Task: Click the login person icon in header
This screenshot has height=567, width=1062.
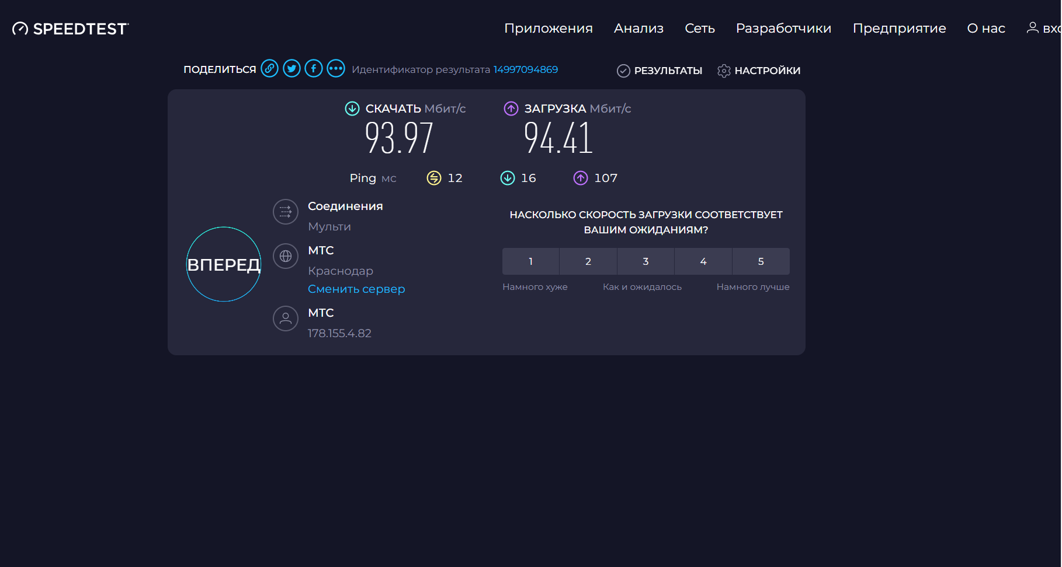Action: tap(1033, 27)
